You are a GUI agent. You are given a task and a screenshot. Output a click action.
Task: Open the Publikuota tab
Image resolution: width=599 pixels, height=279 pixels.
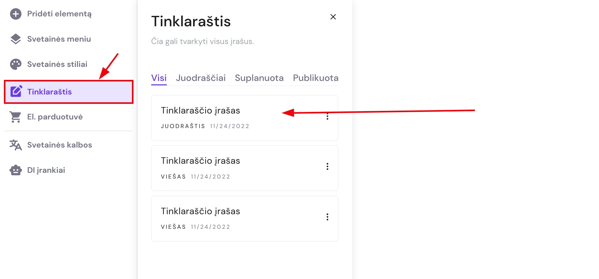coord(315,78)
